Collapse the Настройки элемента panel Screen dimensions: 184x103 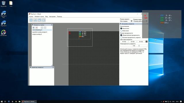[120, 24]
